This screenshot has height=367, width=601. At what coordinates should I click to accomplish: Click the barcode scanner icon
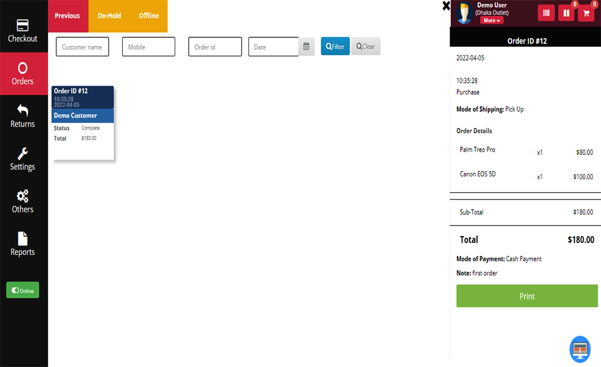pyautogui.click(x=546, y=13)
